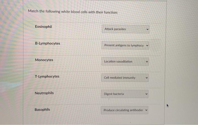Click the Monocytes row label

[x=44, y=60]
